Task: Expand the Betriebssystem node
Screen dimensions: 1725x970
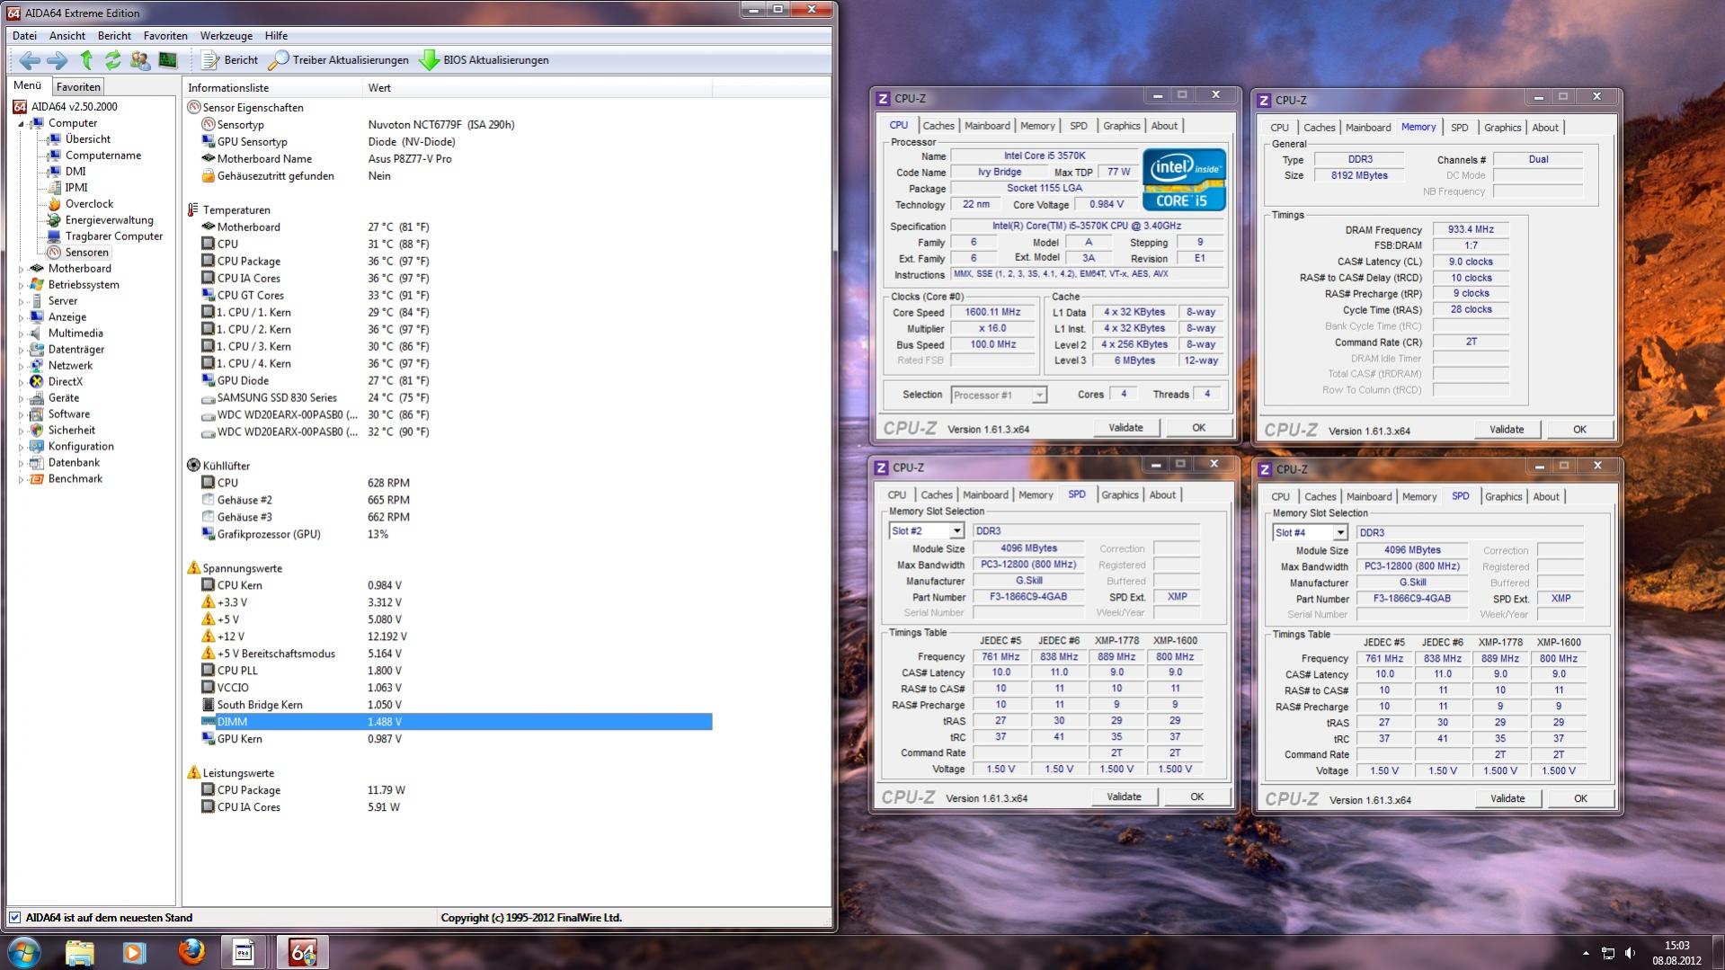Action: click(21, 285)
